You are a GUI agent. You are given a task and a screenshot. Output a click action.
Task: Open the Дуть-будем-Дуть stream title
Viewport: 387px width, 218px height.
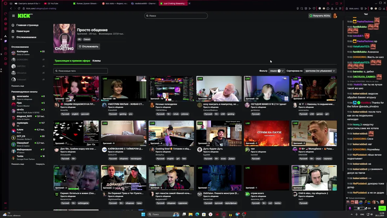point(213,149)
